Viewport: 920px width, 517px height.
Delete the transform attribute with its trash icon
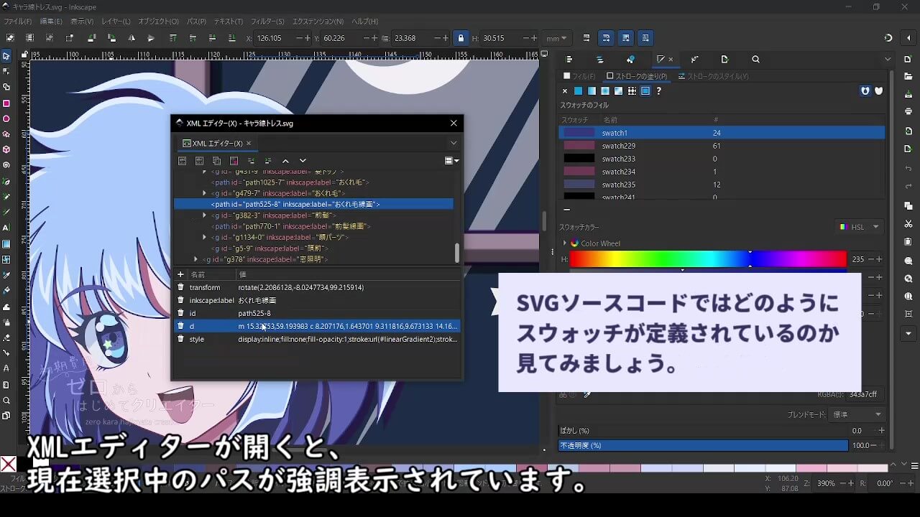click(x=181, y=287)
